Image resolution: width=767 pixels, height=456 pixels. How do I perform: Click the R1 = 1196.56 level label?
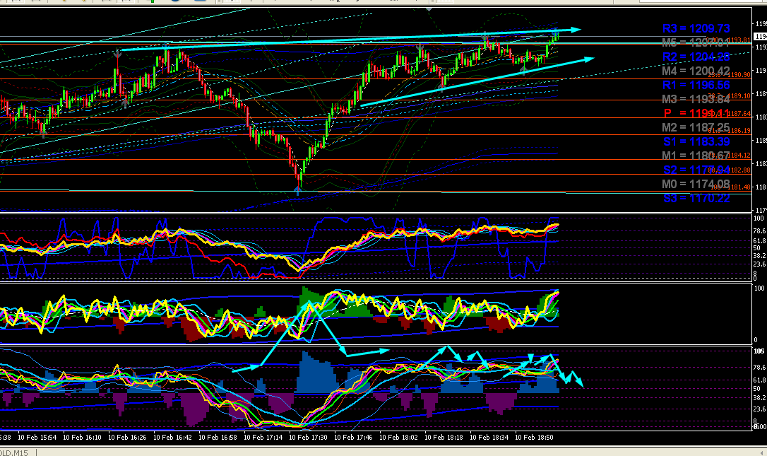696,86
